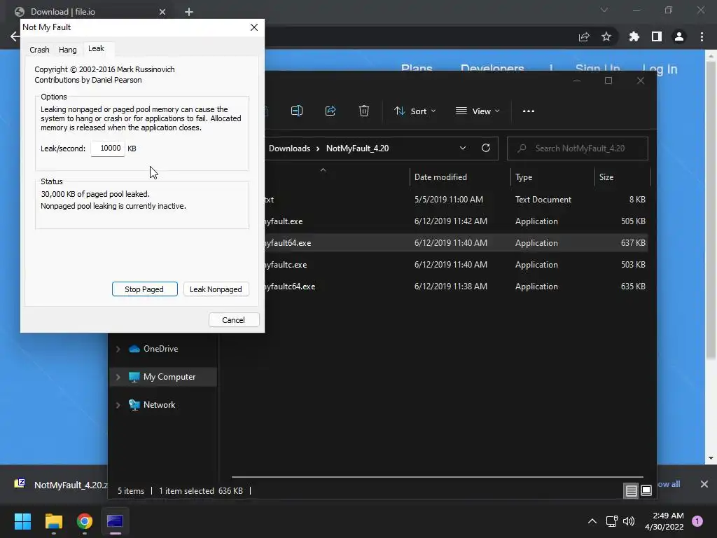Open a new Chrome tab
This screenshot has width=717, height=538.
coord(189,12)
